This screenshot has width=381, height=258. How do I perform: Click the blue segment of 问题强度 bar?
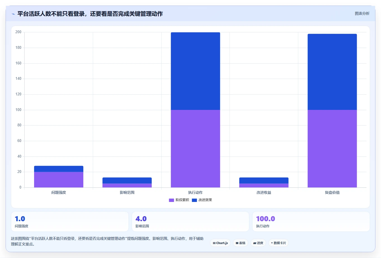click(59, 169)
